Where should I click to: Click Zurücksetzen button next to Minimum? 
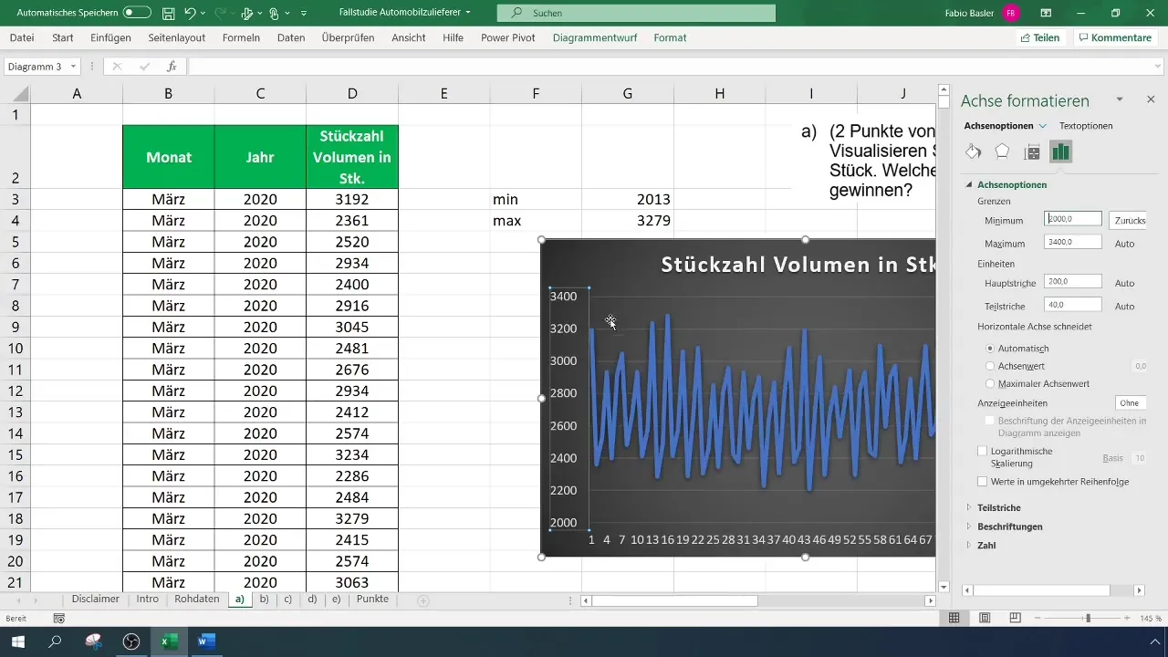[x=1128, y=220]
